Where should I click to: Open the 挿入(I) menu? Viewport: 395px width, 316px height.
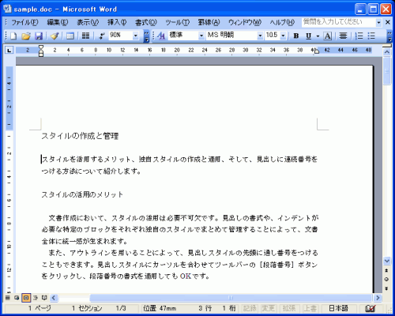coord(117,22)
